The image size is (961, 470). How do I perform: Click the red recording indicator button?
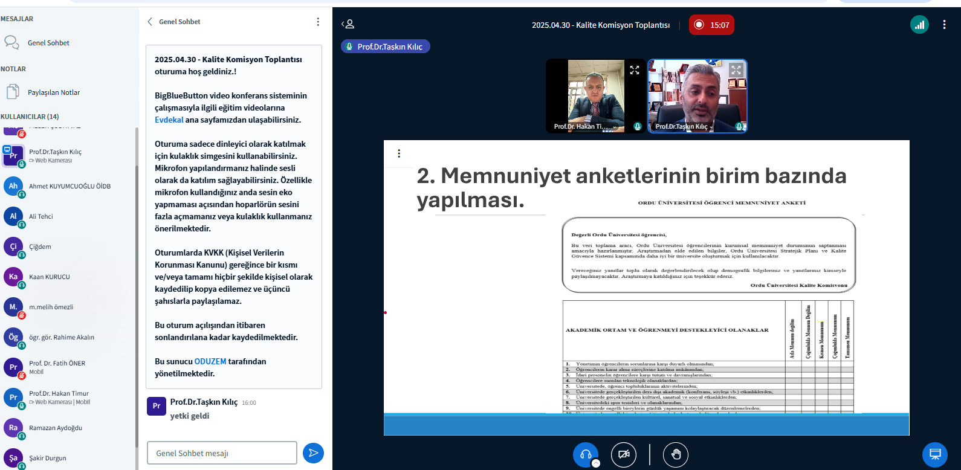(x=711, y=25)
